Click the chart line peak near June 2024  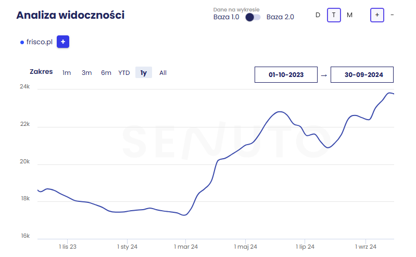tap(280, 112)
